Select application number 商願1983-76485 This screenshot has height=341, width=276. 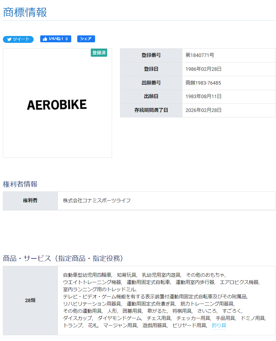[x=203, y=83]
